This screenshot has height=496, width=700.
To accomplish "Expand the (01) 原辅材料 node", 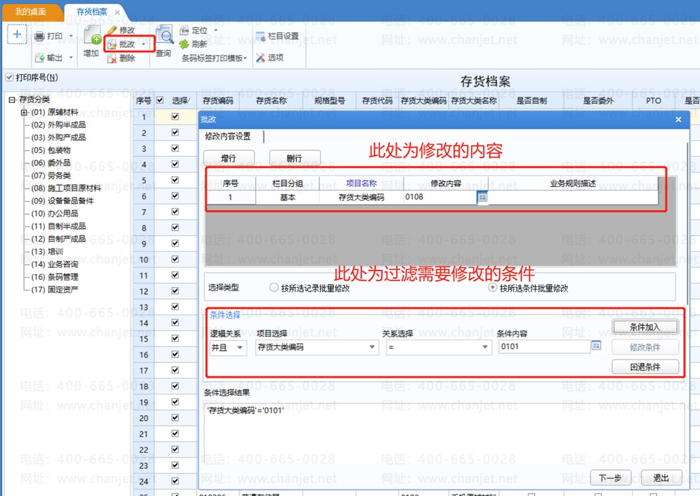I will (x=24, y=112).
